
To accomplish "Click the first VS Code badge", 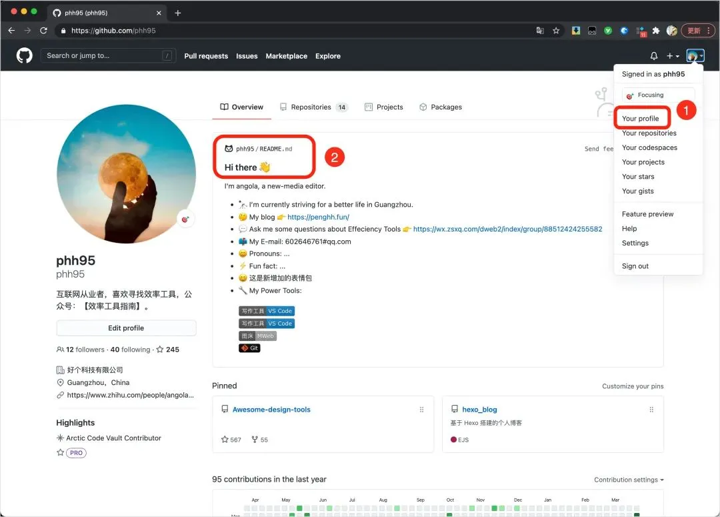I will pyautogui.click(x=266, y=311).
